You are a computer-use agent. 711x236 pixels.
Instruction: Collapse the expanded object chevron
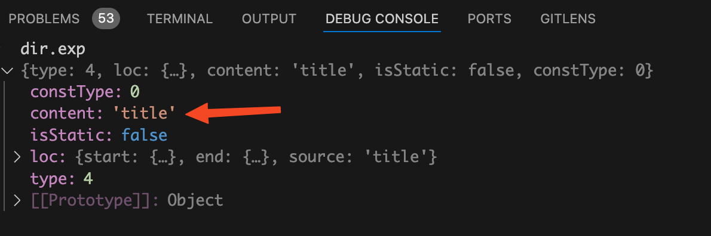[x=7, y=70]
